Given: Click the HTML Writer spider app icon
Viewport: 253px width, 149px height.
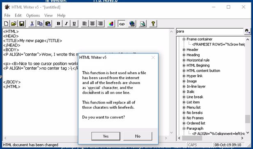Looking at the screenshot, I should pyautogui.click(x=7, y=7).
